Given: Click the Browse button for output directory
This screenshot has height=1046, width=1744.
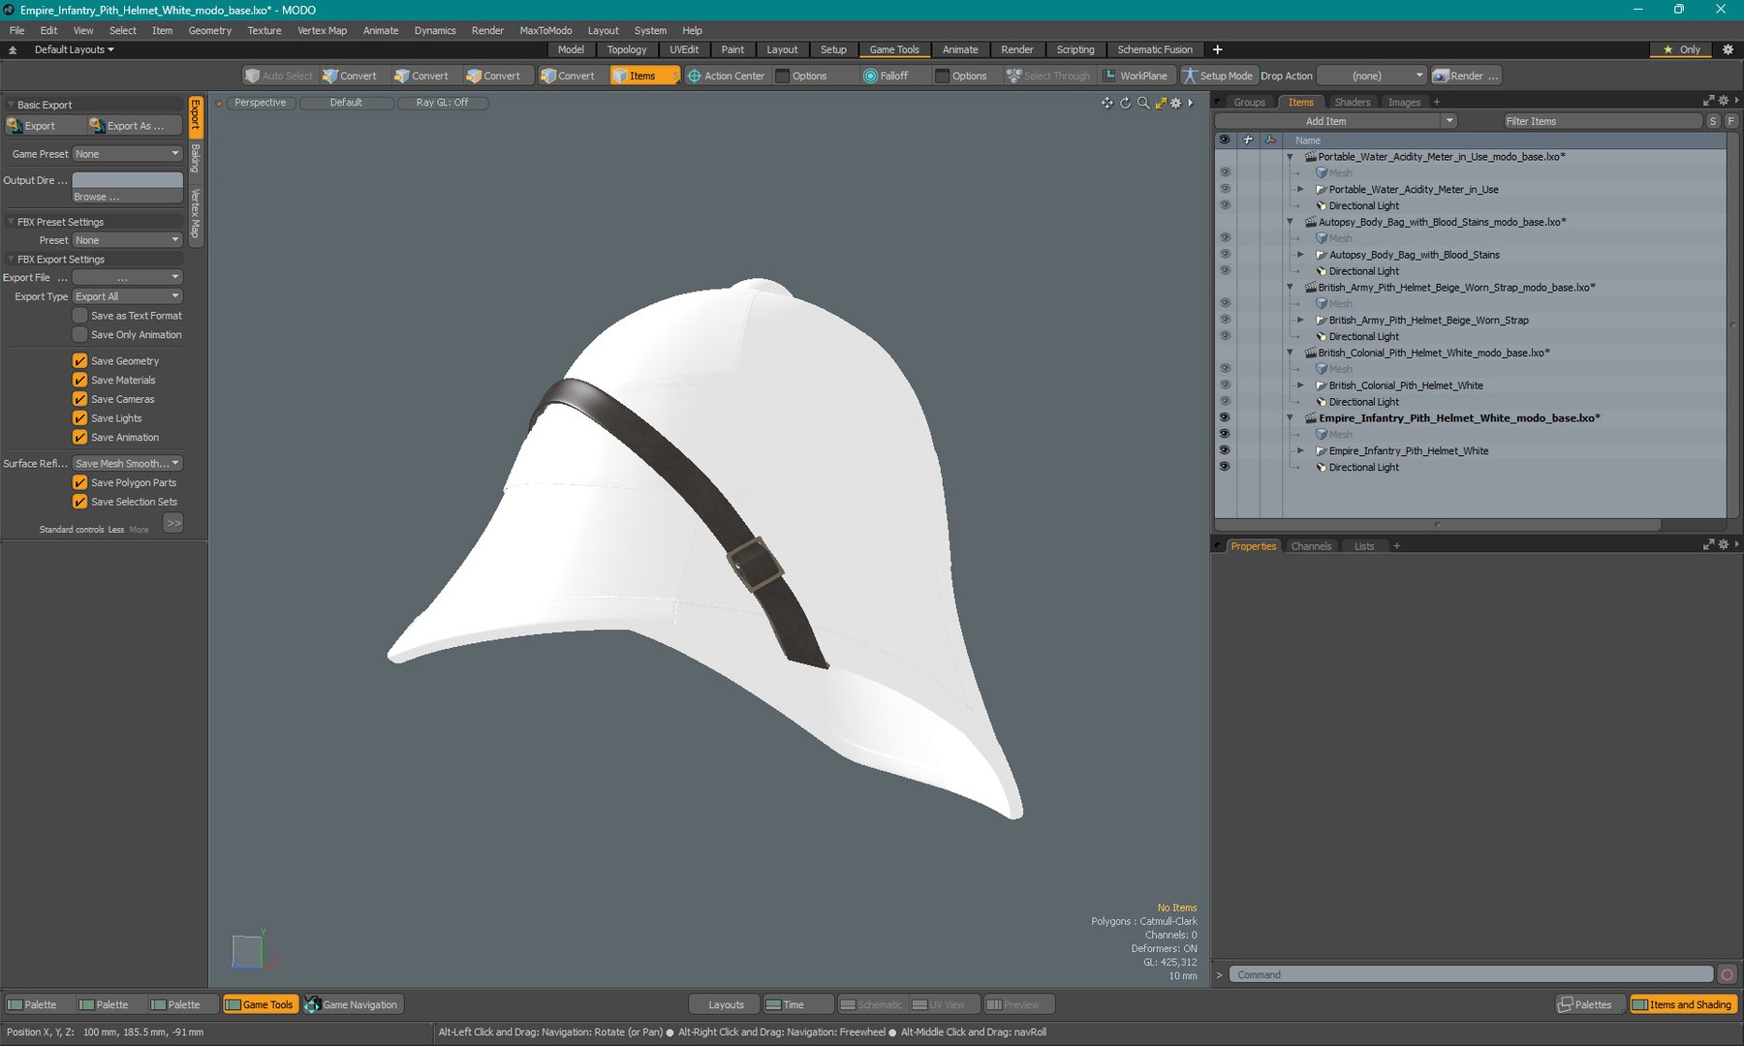Looking at the screenshot, I should (x=128, y=197).
